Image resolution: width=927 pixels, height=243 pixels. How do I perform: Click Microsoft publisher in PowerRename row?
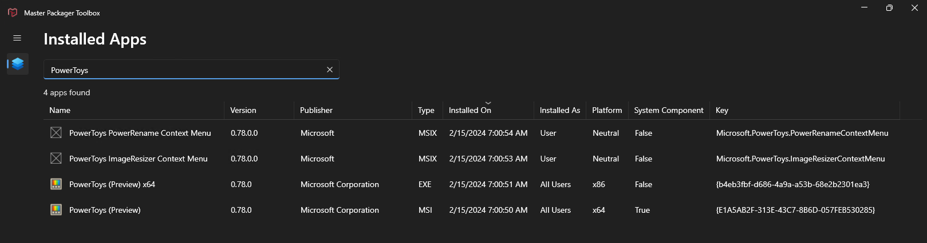pos(317,133)
